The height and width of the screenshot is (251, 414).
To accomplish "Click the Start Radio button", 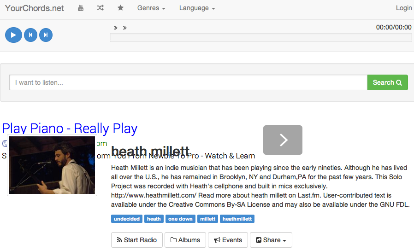I will [x=137, y=240].
